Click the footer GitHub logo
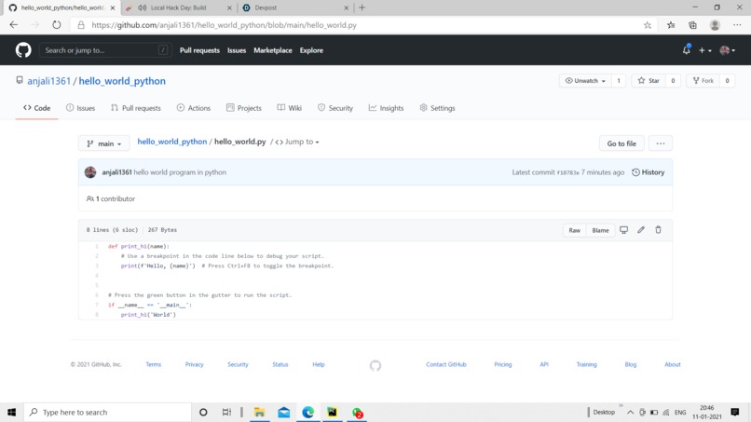This screenshot has height=422, width=751. 375,365
